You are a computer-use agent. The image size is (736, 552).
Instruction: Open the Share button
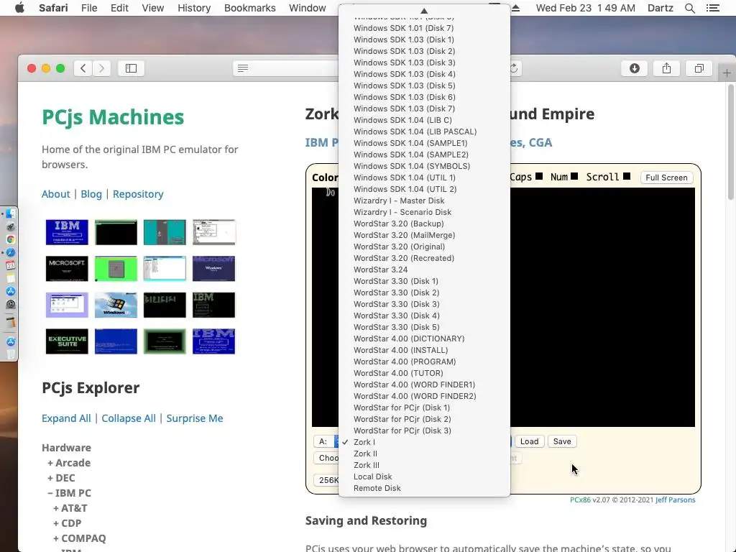coord(666,68)
